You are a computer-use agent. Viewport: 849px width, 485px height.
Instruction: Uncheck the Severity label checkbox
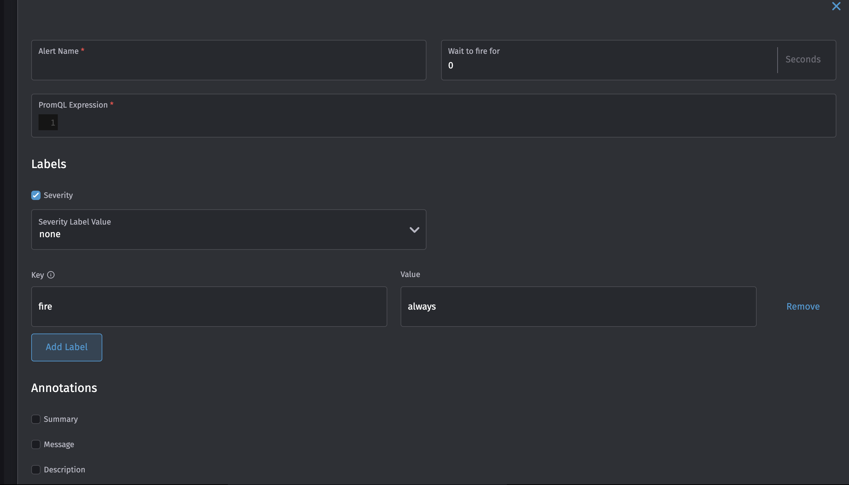(36, 195)
